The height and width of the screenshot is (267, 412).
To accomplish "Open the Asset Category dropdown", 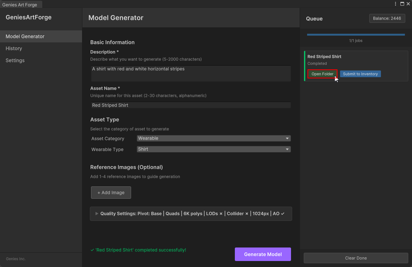I will click(x=213, y=138).
